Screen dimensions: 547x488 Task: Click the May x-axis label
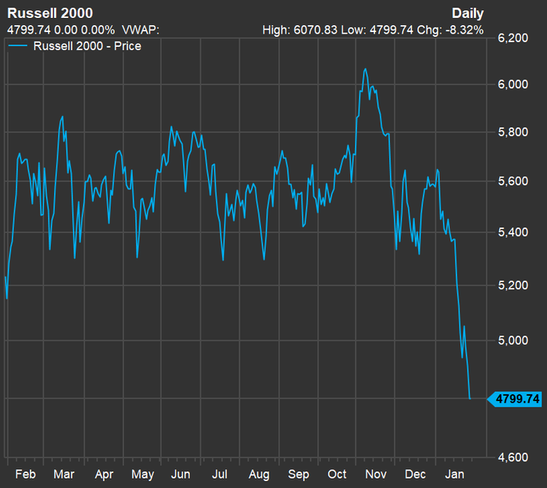point(143,475)
